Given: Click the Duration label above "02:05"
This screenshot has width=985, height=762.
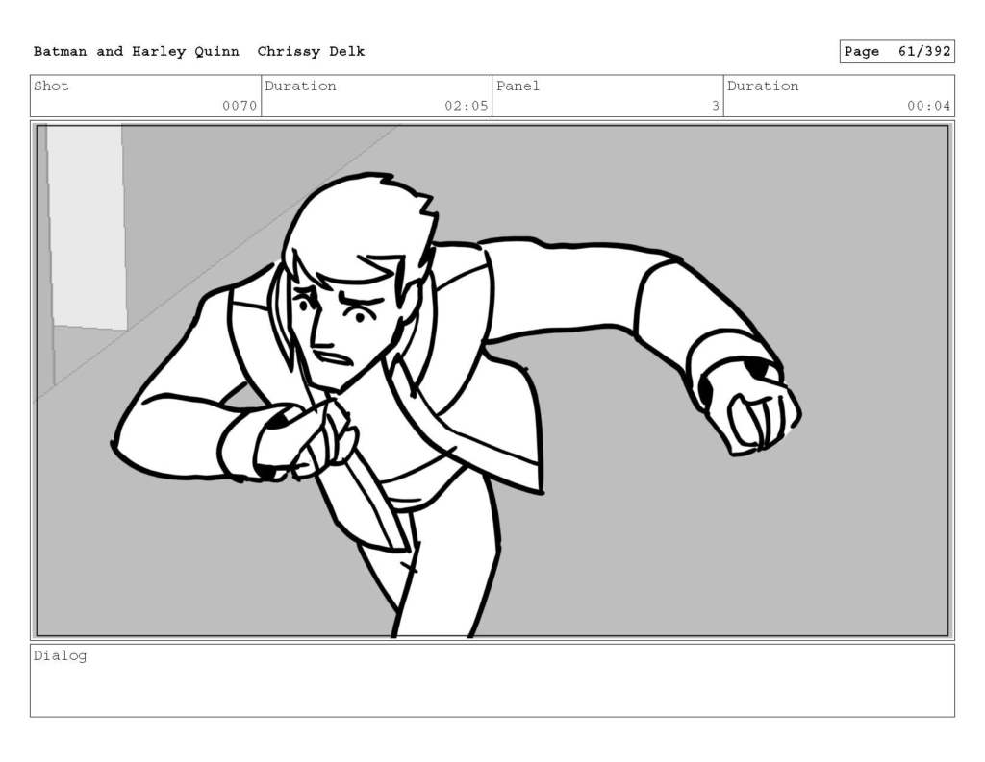Looking at the screenshot, I should point(300,86).
